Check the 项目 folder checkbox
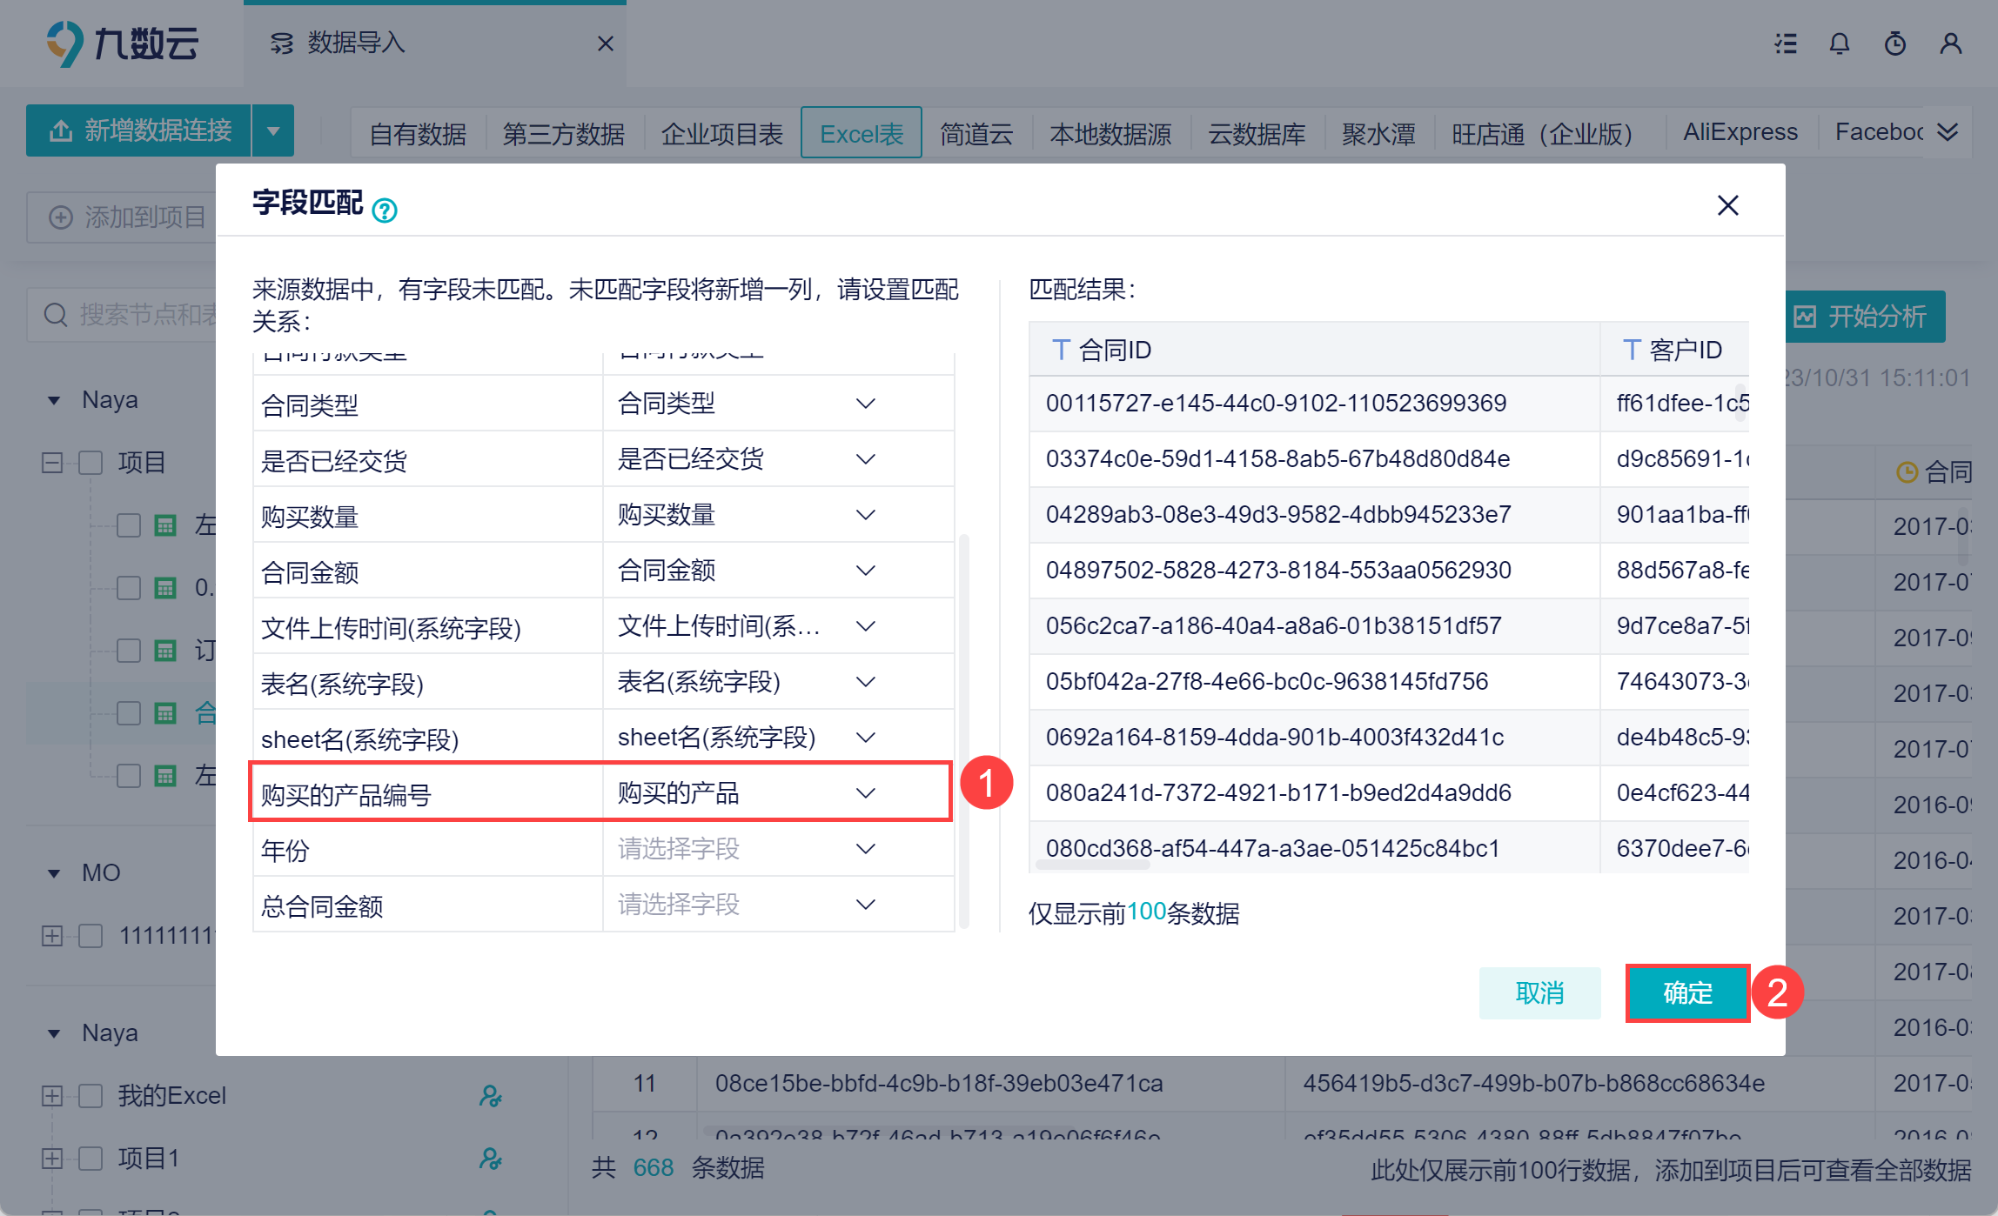 click(x=91, y=462)
